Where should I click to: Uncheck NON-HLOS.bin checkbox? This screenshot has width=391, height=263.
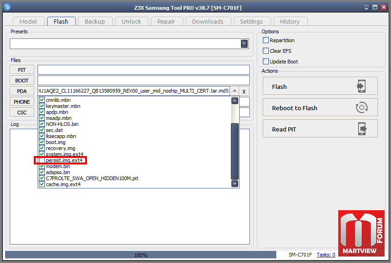coord(42,124)
